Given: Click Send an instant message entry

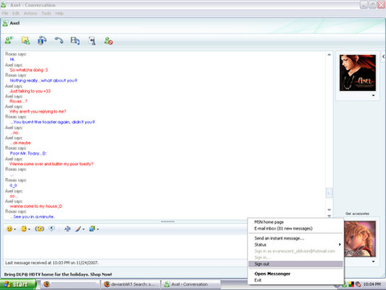Looking at the screenshot, I should (279, 238).
